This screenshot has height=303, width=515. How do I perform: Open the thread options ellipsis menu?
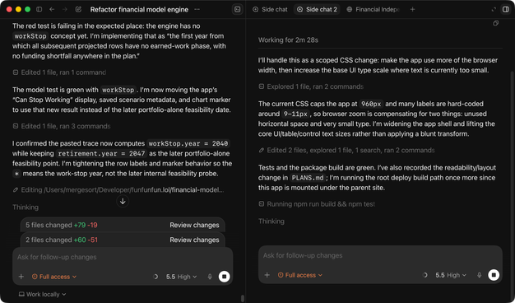point(197,9)
